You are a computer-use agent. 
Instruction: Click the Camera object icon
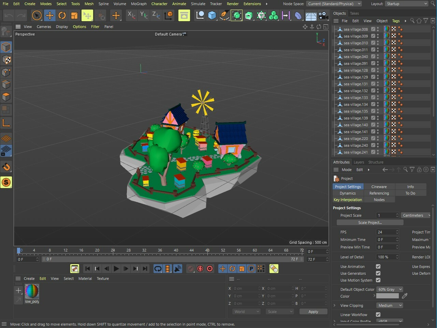click(x=323, y=15)
